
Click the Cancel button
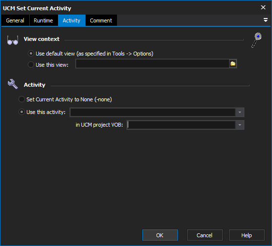[205, 235]
